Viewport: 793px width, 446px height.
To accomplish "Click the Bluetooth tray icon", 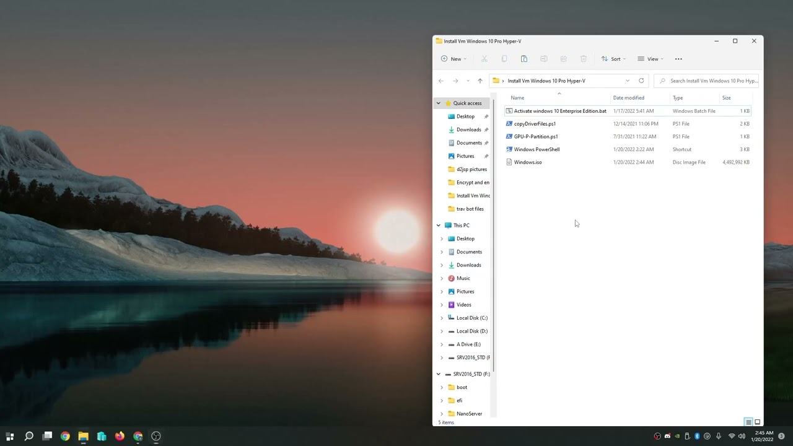I will pos(697,436).
